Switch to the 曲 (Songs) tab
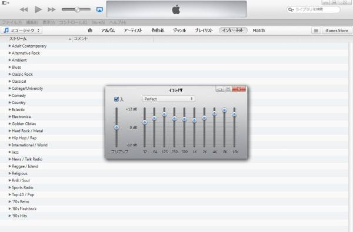The width and height of the screenshot is (353, 232). [90, 31]
